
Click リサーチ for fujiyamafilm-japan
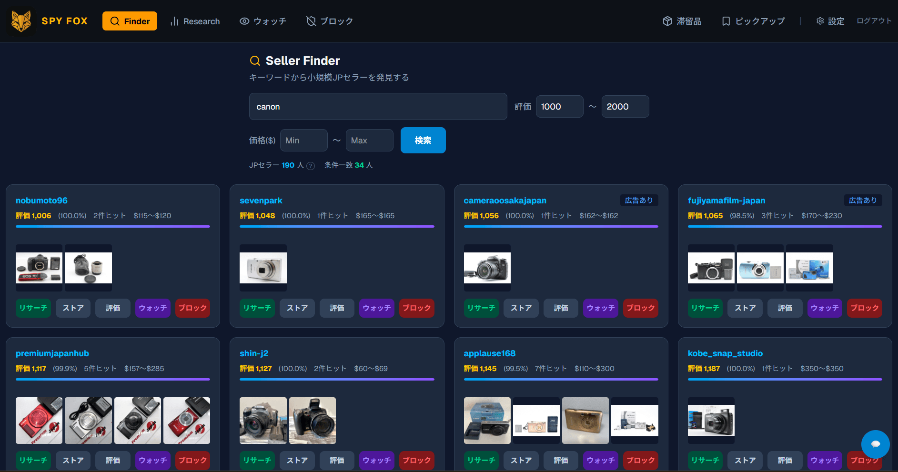(706, 308)
